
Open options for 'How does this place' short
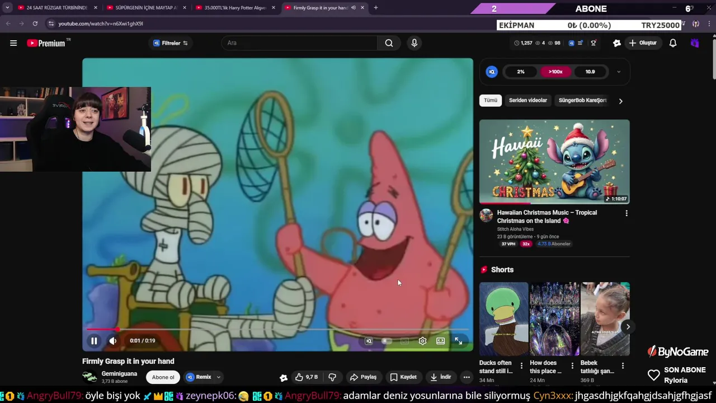coord(572,365)
